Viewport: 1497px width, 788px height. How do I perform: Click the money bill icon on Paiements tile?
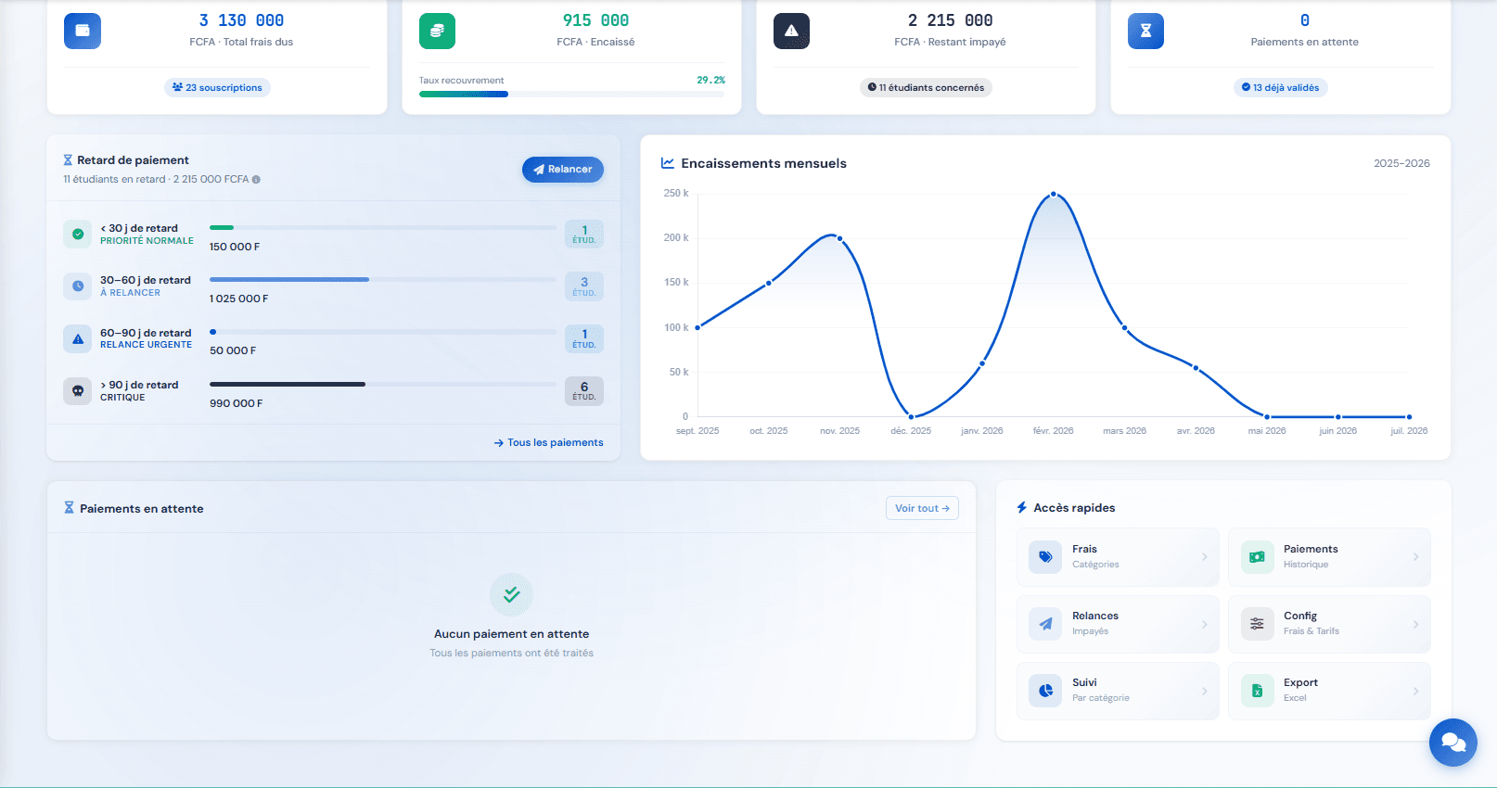coord(1257,557)
